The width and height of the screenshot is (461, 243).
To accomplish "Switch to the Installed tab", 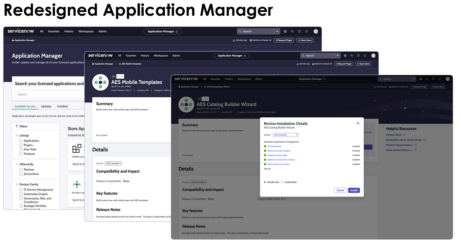I will (62, 106).
